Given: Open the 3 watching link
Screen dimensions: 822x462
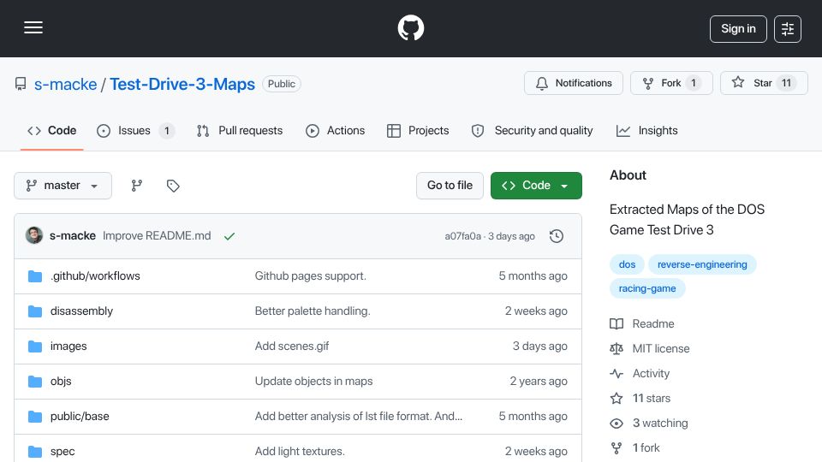Looking at the screenshot, I should (649, 423).
